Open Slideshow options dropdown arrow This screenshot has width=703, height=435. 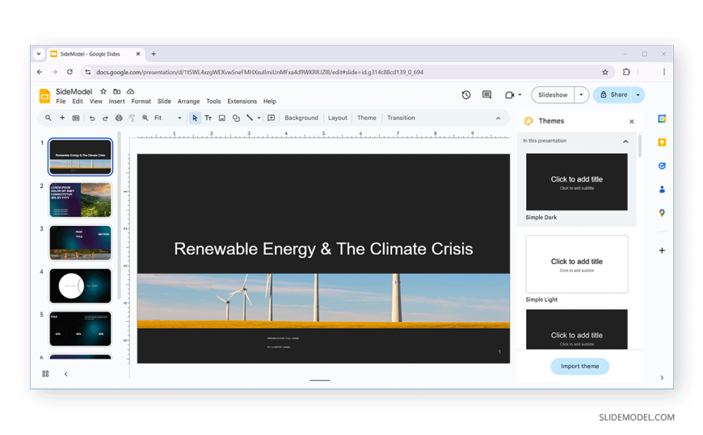[581, 95]
